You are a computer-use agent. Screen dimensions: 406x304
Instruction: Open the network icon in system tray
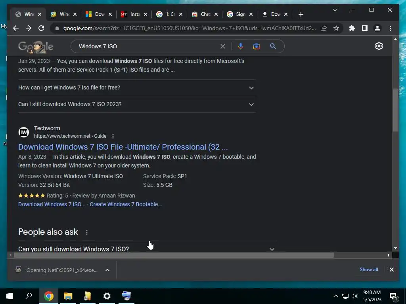[345, 296]
